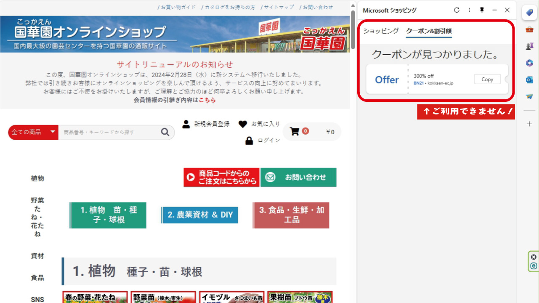Click 商品コードからのご注文はこちらから button

pos(221,178)
